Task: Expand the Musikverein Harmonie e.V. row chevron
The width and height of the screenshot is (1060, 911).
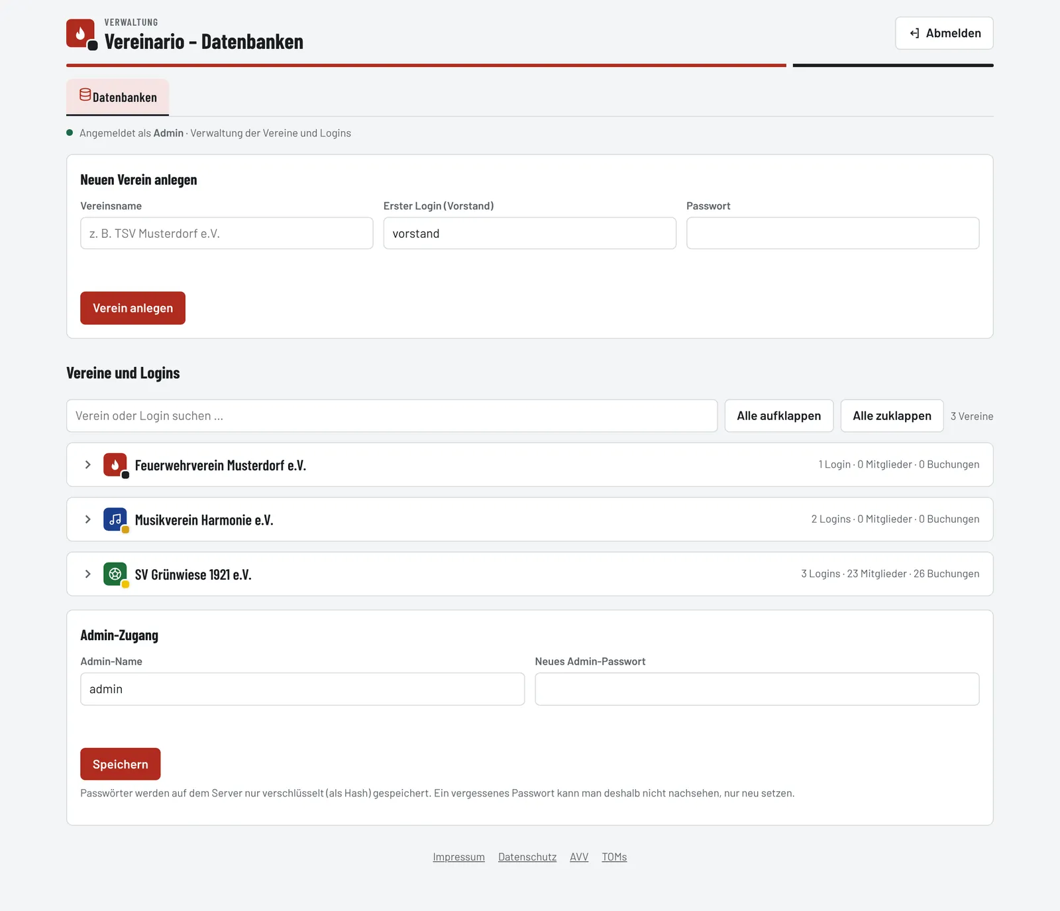Action: point(87,519)
